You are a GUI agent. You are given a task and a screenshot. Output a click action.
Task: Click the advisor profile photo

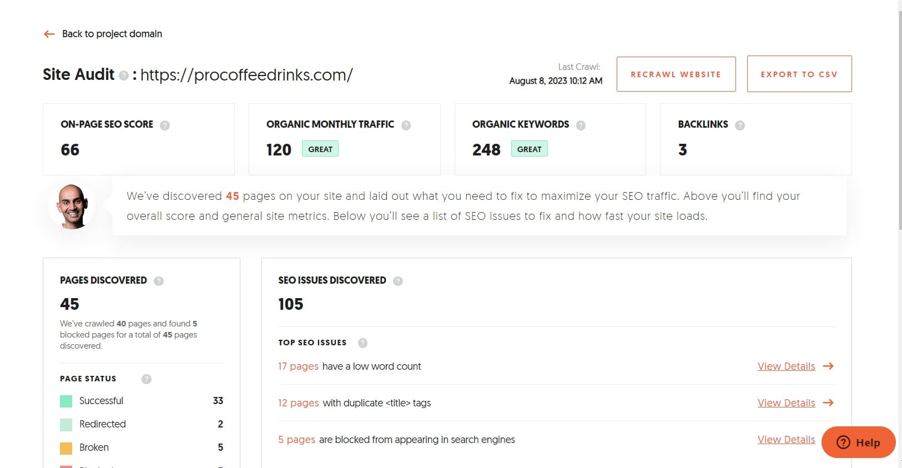click(x=72, y=207)
